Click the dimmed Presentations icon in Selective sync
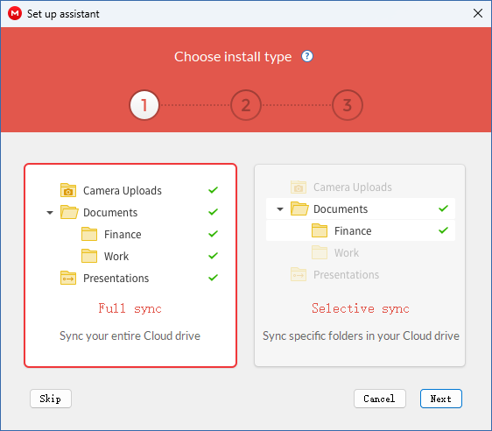The image size is (492, 431). (x=299, y=274)
